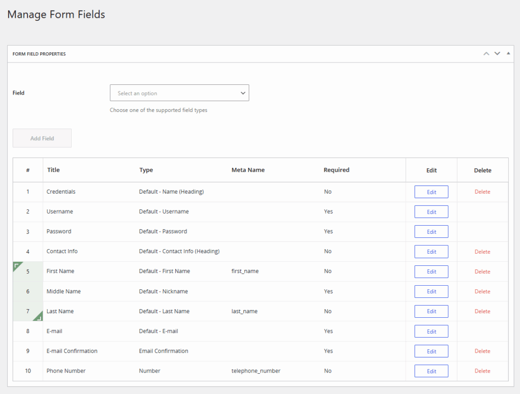
Task: Click the 'Number' type cell
Action: 150,371
